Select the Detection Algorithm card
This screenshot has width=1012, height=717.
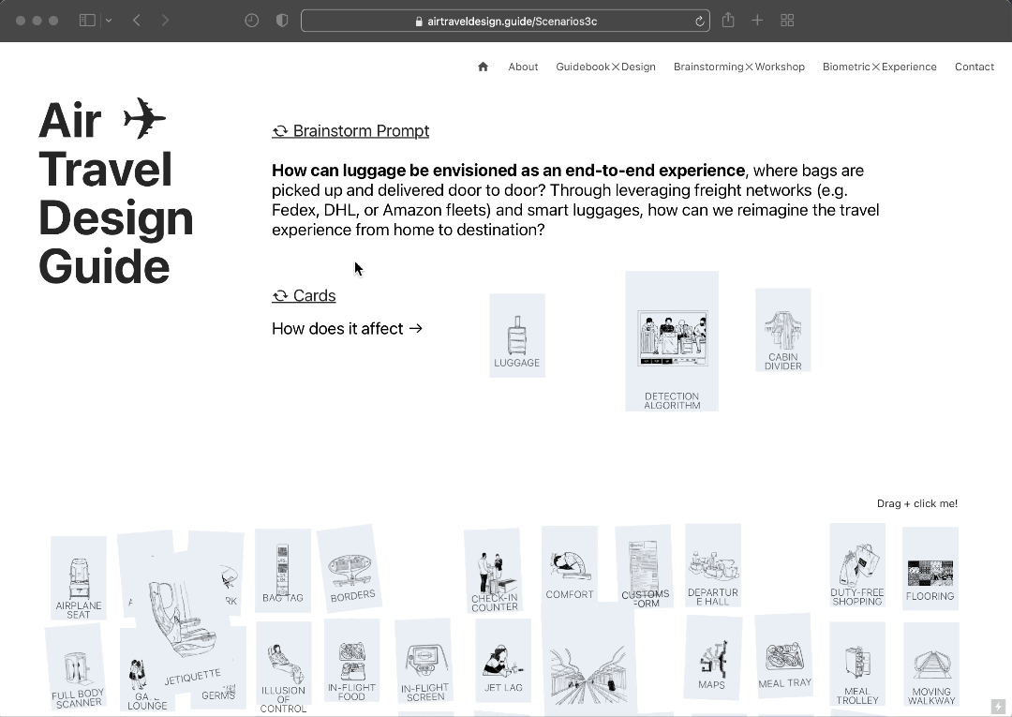pos(672,341)
